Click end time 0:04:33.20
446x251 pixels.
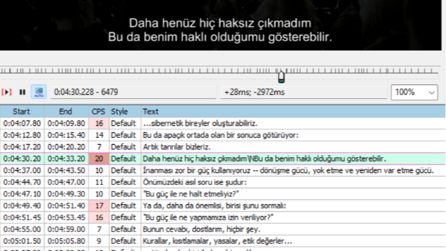[x=66, y=159]
